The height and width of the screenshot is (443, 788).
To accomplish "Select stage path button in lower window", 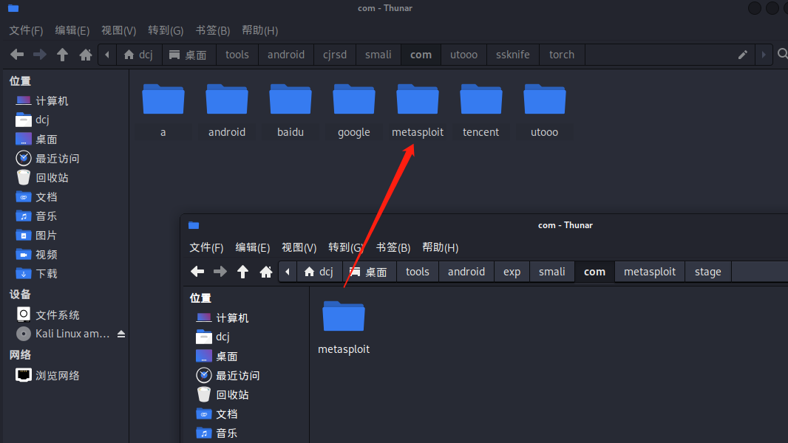I will point(708,272).
